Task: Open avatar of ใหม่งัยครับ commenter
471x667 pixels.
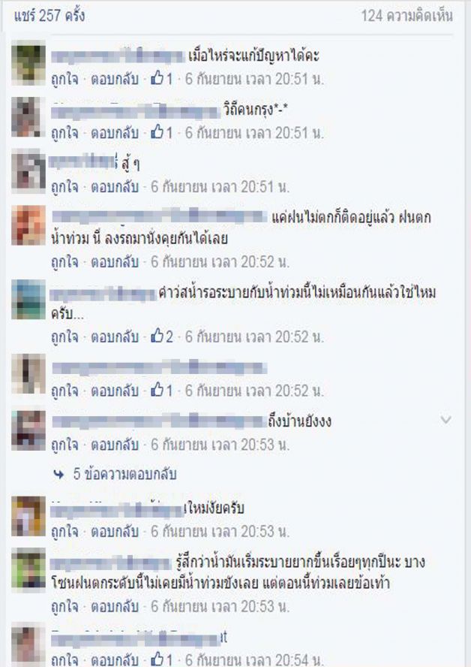Action: click(28, 516)
